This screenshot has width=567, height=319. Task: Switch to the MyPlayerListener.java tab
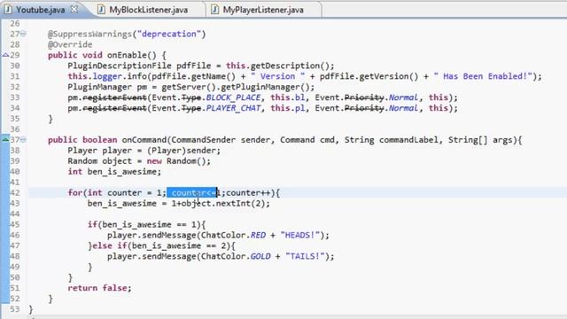(263, 10)
